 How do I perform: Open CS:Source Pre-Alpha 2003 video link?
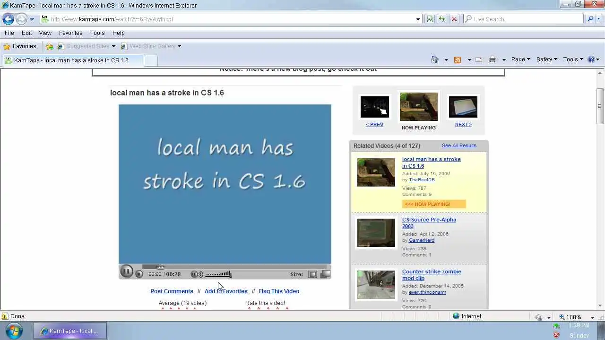[x=429, y=223]
